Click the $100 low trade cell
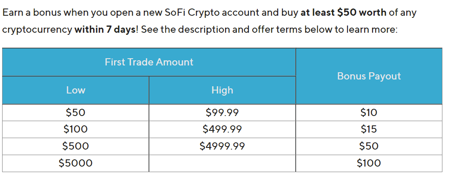459x184 pixels. pos(76,129)
